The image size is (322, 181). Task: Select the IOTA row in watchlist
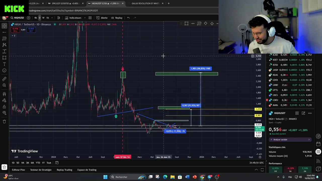[290, 65]
